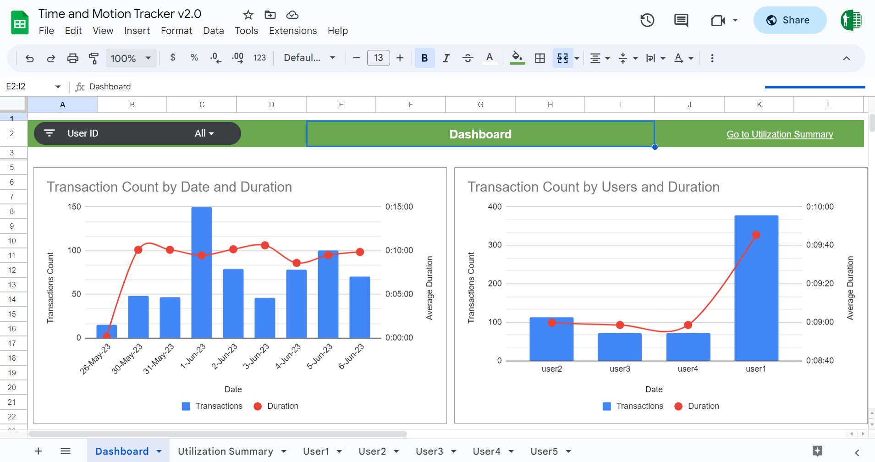Switch to the User3 sheet tab

click(429, 451)
